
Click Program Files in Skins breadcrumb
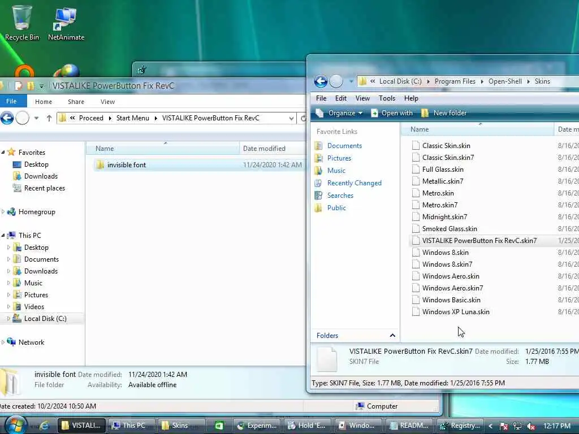pos(455,81)
